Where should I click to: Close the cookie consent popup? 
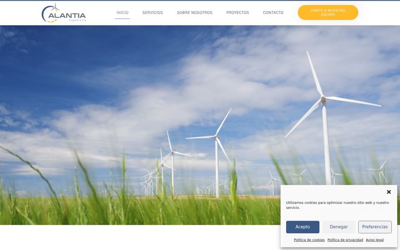[x=388, y=192]
